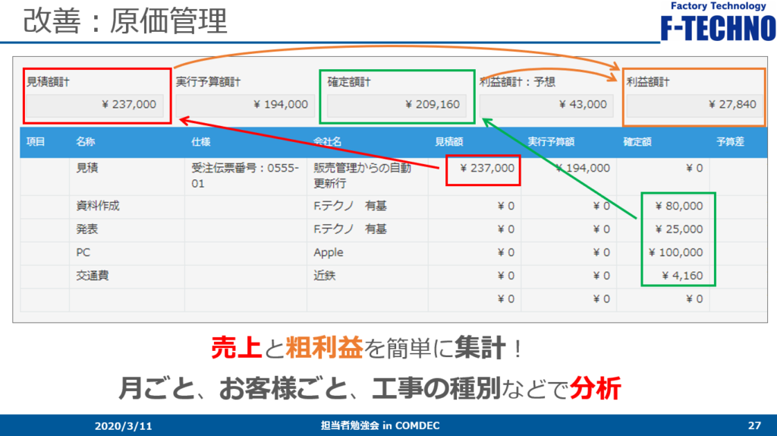Click the ¥ 4,160 確定額 cell

pos(663,276)
